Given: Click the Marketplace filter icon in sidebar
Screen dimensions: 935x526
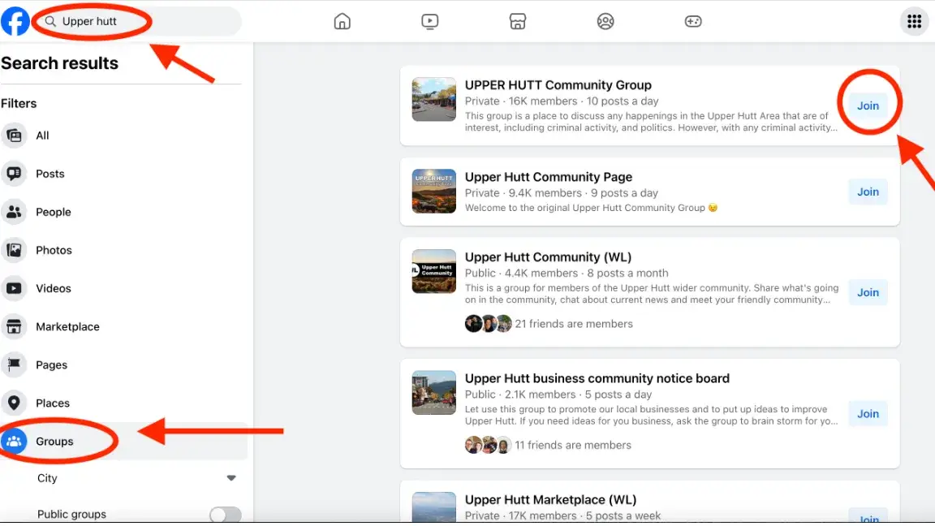Looking at the screenshot, I should pyautogui.click(x=14, y=326).
